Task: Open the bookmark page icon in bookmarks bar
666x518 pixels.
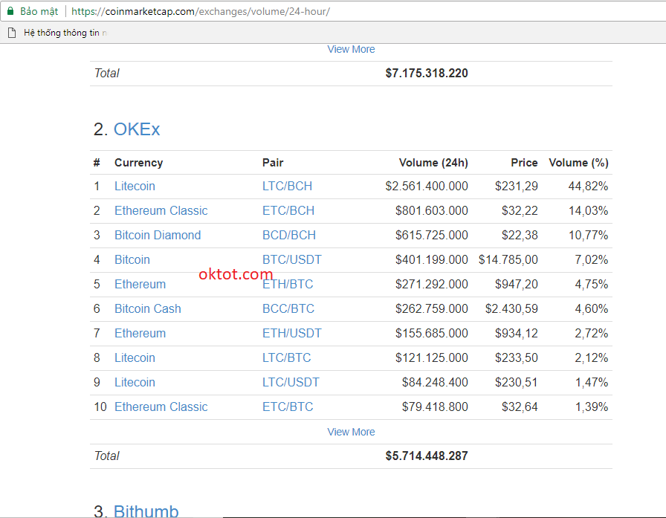Action: pos(11,33)
